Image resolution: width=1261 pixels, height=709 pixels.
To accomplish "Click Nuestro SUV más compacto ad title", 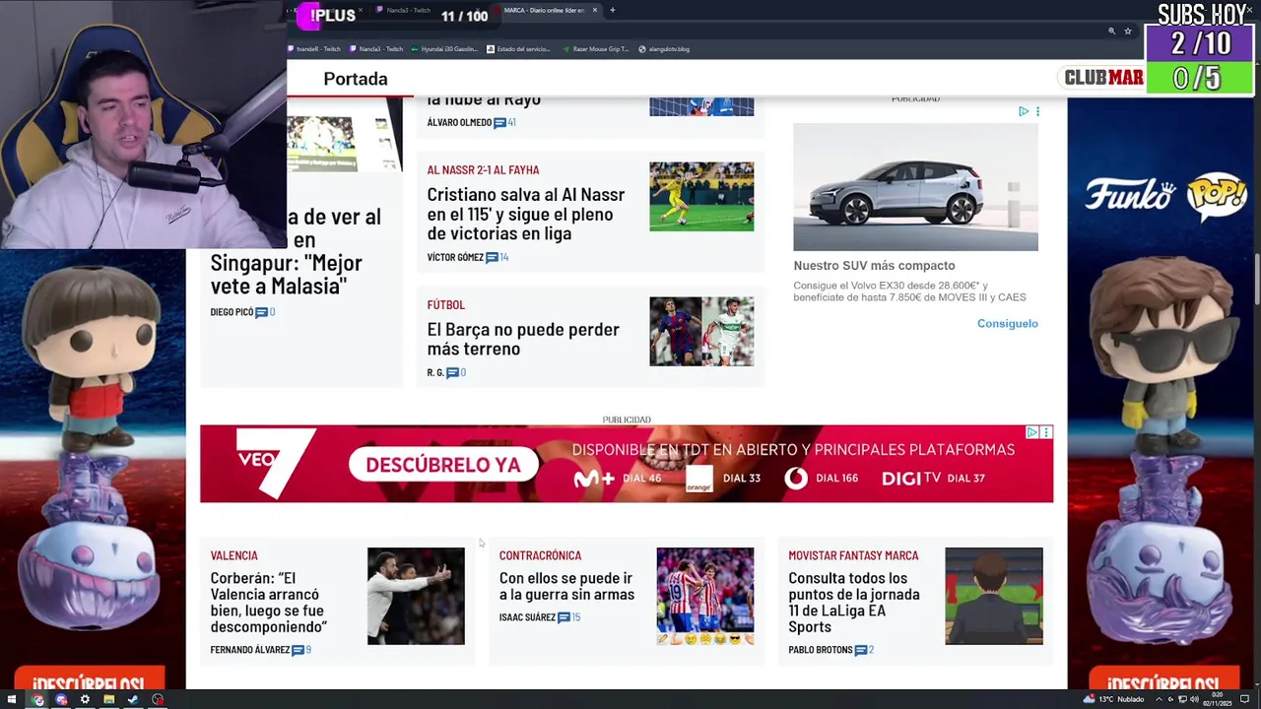I will click(874, 266).
